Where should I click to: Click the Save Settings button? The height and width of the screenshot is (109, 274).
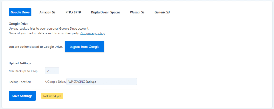(x=22, y=96)
